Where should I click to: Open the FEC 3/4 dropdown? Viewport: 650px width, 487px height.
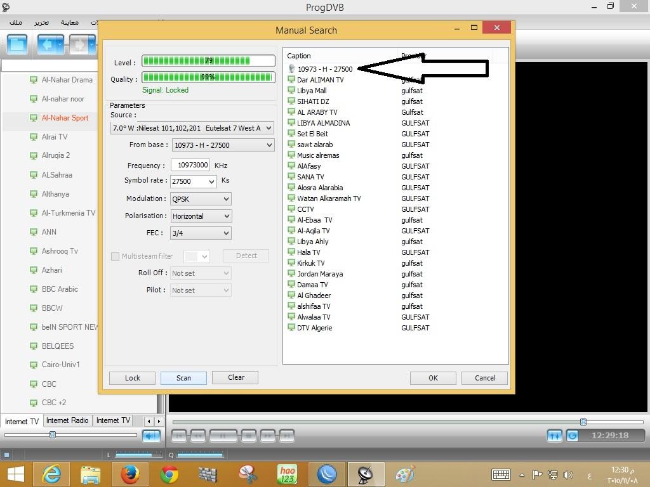(x=201, y=233)
